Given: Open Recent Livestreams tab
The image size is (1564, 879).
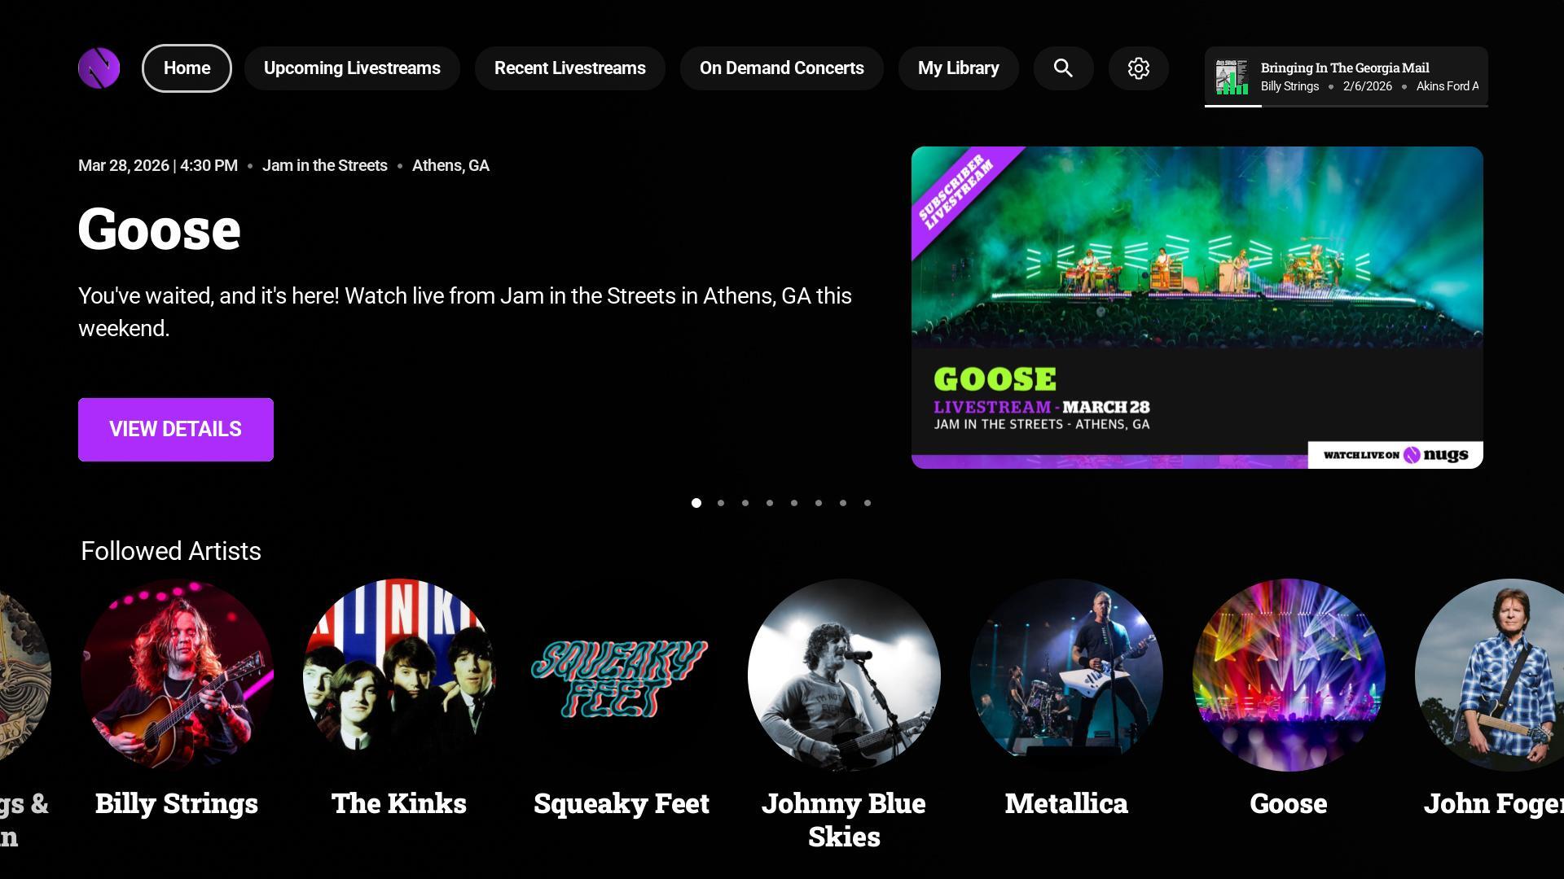Looking at the screenshot, I should tap(569, 68).
